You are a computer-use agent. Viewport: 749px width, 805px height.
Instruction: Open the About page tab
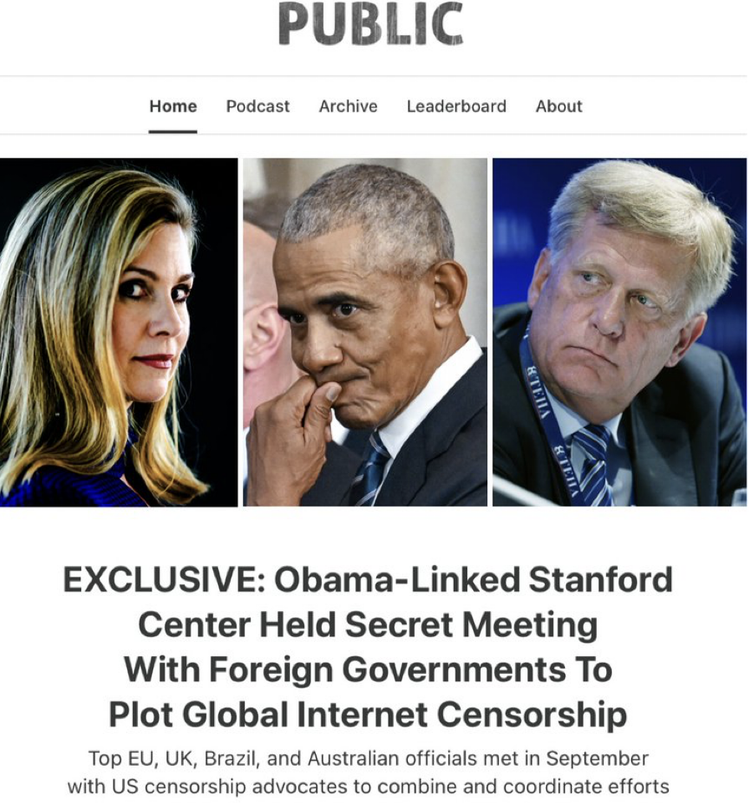pyautogui.click(x=559, y=106)
